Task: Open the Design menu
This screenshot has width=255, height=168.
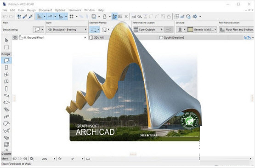Action: pyautogui.click(x=31, y=10)
